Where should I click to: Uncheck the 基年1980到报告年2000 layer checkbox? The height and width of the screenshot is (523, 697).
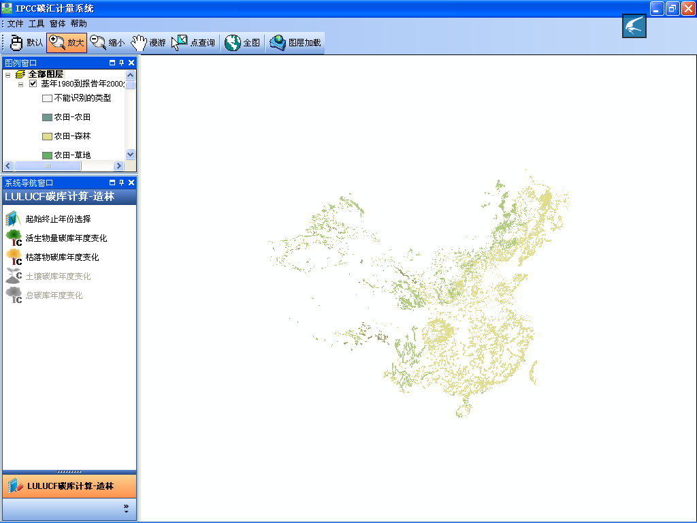pos(33,84)
